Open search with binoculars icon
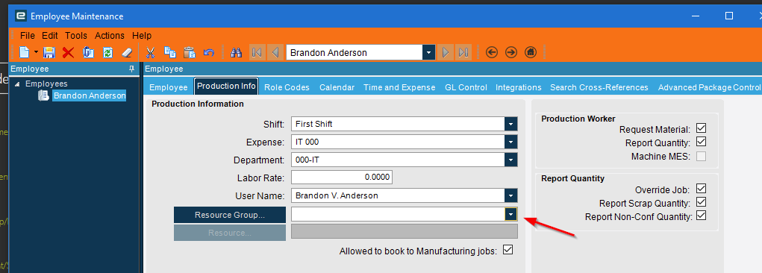This screenshot has height=273, width=762. (236, 52)
